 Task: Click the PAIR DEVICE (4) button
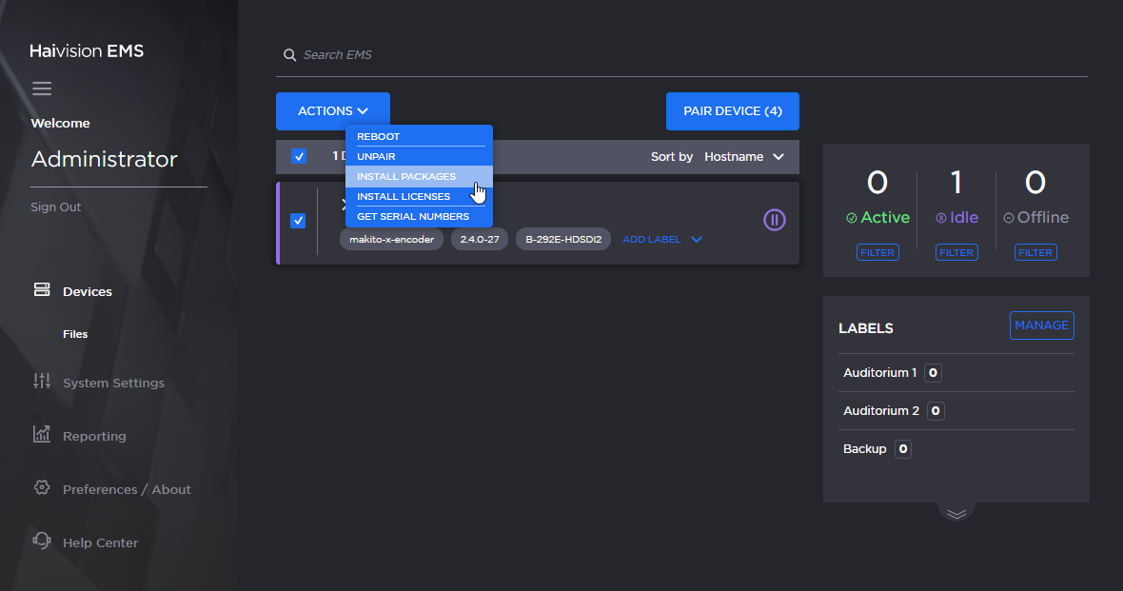tap(732, 110)
